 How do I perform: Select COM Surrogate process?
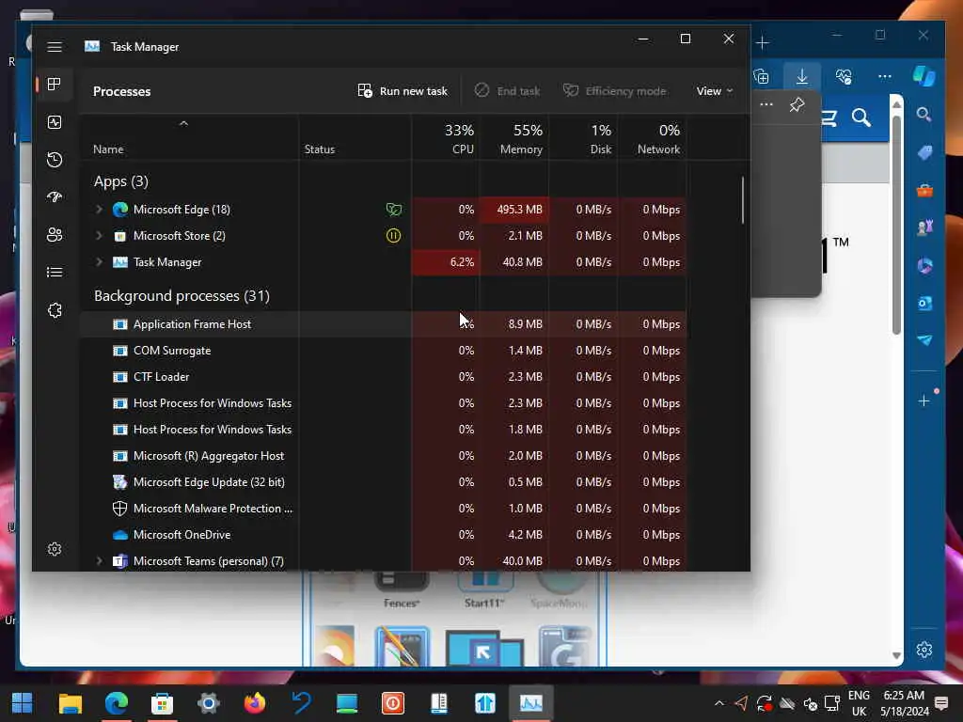click(384, 351)
